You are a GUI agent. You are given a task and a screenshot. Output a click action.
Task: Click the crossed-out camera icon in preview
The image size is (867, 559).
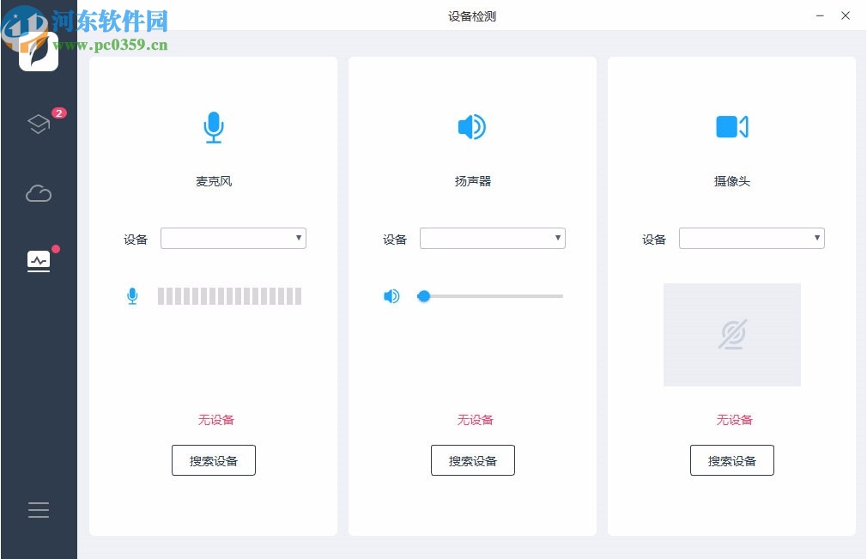pos(731,335)
